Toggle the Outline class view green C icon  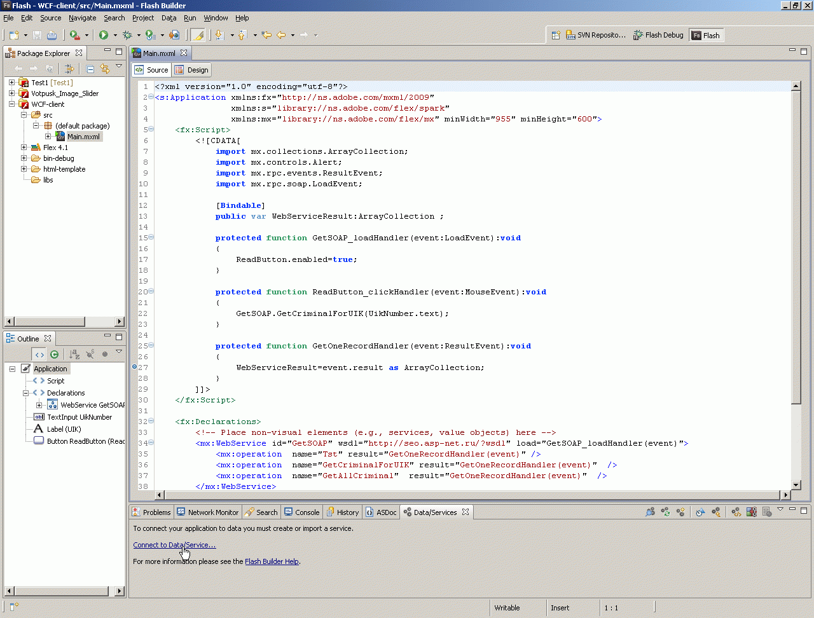click(x=54, y=354)
